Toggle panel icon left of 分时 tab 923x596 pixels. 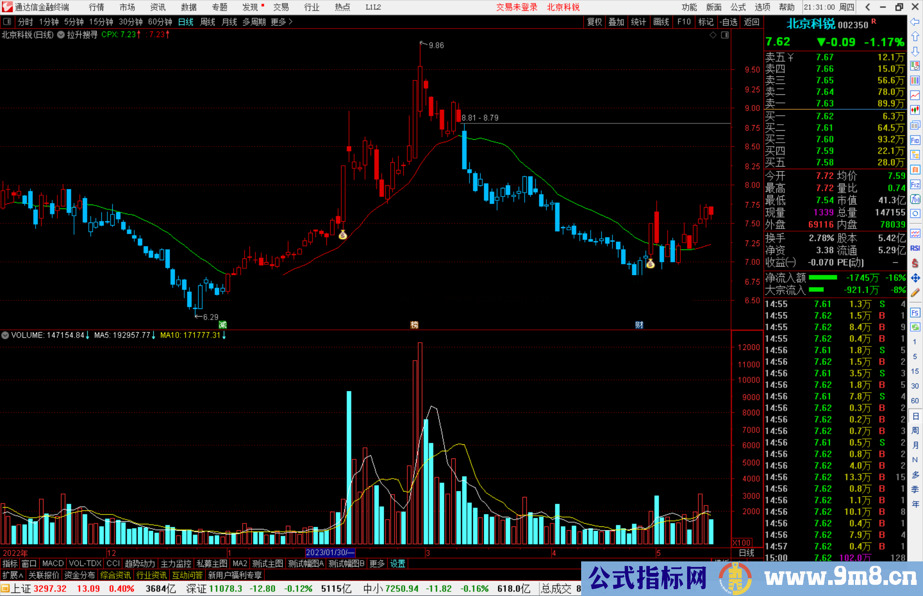coord(7,22)
